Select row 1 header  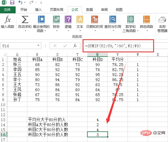(x=3, y=60)
